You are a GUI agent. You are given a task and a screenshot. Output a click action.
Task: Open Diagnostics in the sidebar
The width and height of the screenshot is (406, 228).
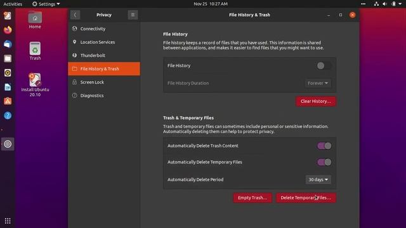(x=104, y=96)
